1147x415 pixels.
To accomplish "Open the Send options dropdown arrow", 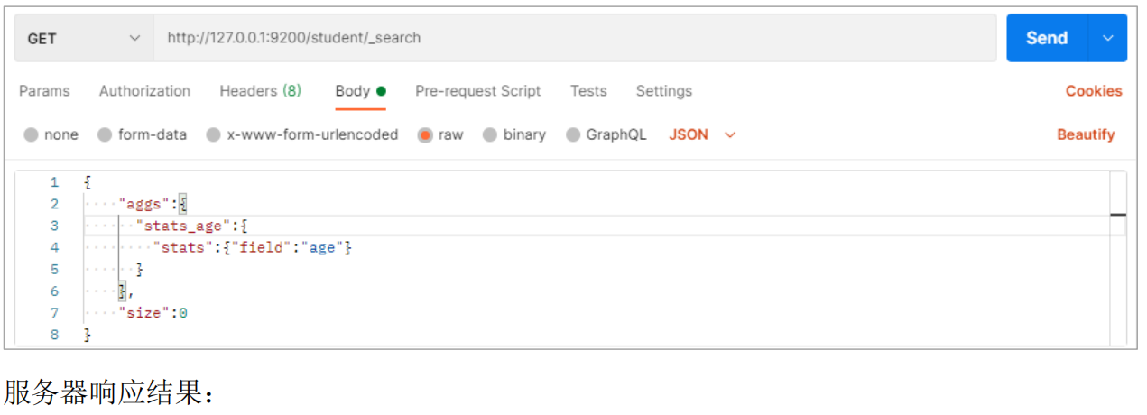I will 1109,38.
